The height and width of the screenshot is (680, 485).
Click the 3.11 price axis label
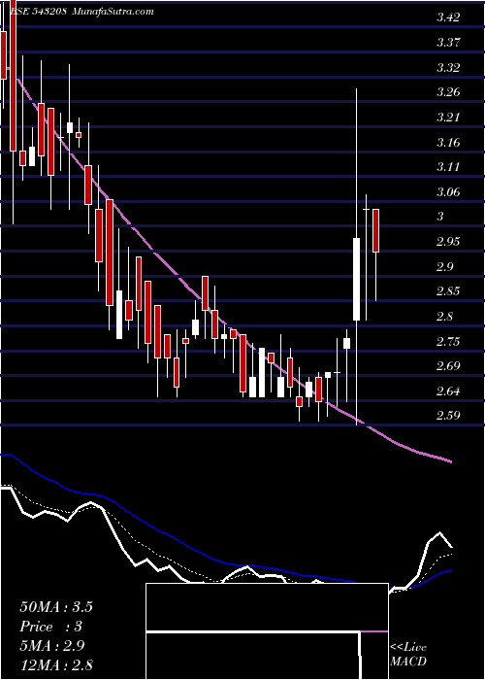click(448, 167)
